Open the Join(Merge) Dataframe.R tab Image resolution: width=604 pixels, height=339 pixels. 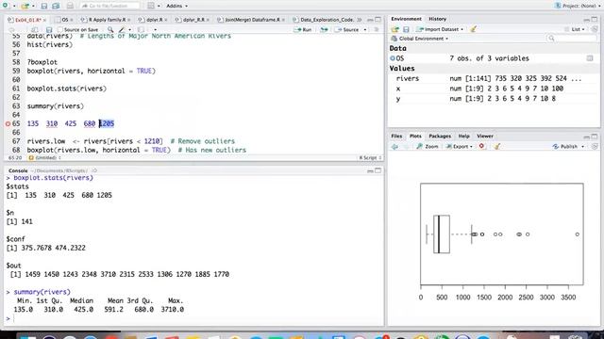[x=251, y=20]
